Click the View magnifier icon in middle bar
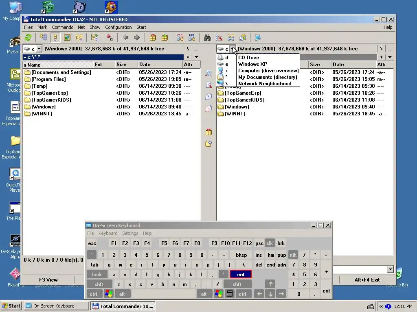Viewport: 417px width, 312px height. (208, 73)
